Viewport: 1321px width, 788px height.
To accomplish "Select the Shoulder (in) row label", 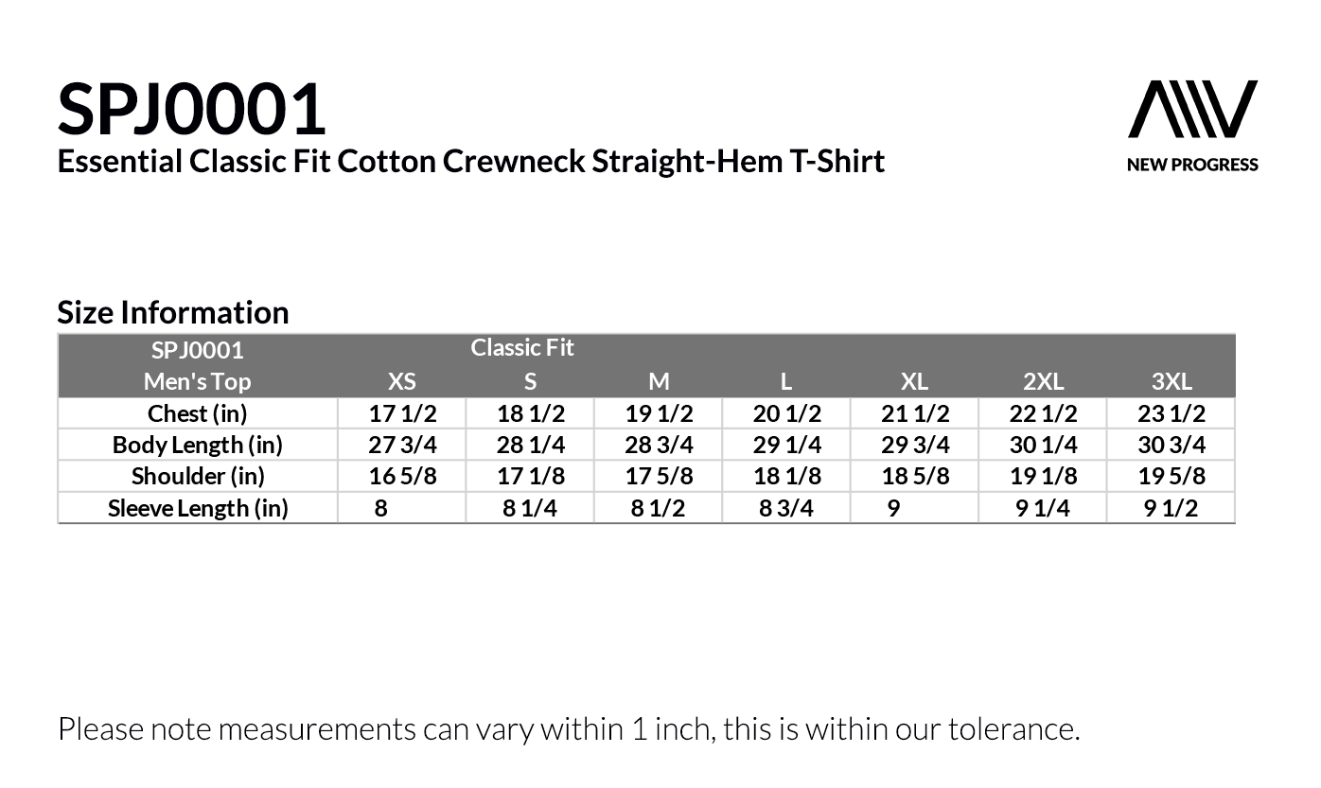I will point(197,476).
